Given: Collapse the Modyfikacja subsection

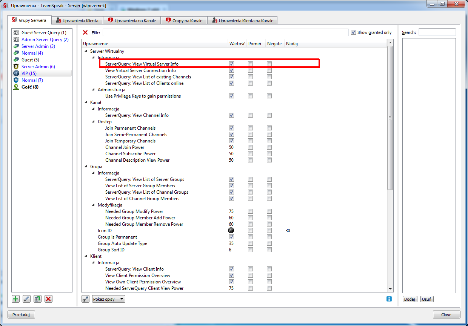Looking at the screenshot, I should pos(94,205).
